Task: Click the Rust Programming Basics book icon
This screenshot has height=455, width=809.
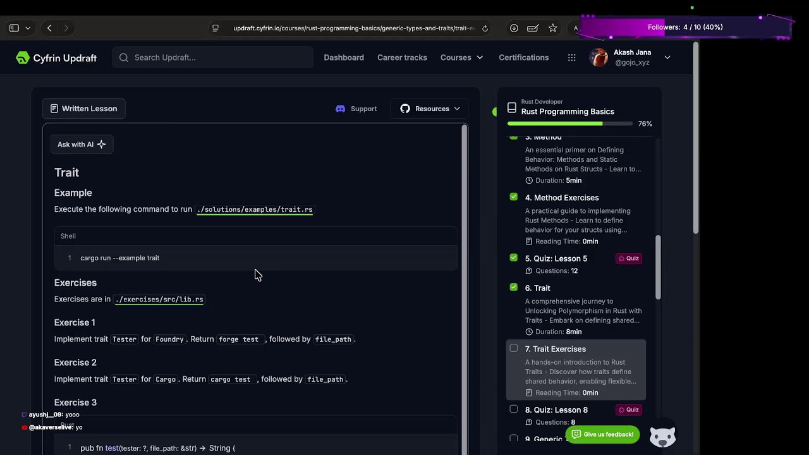Action: (512, 107)
